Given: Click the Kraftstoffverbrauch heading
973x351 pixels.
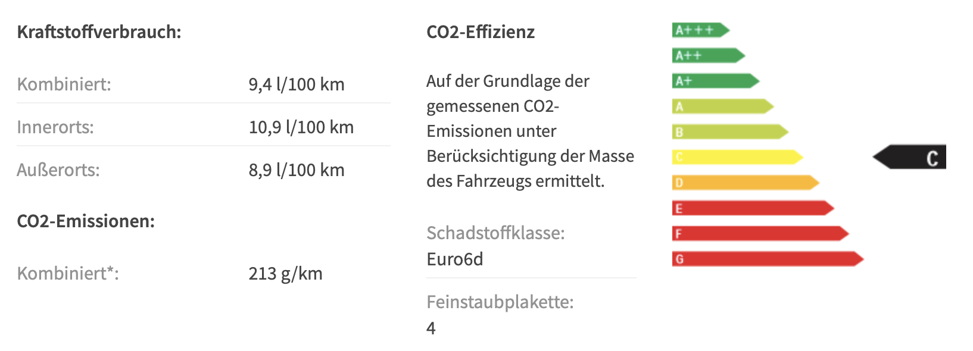Looking at the screenshot, I should tap(99, 32).
